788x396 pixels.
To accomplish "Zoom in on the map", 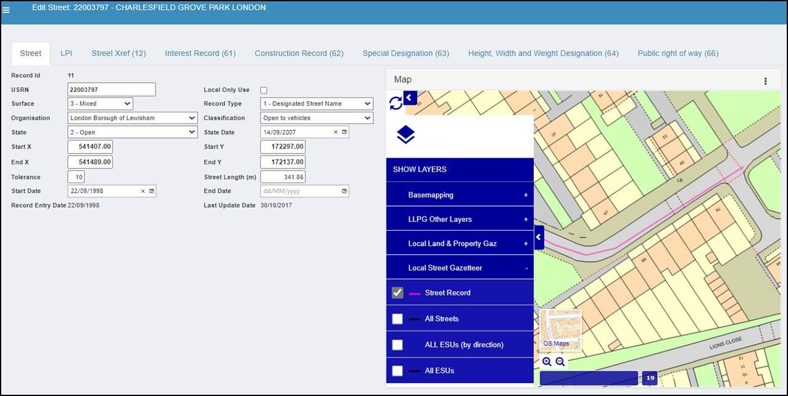I will (x=547, y=362).
